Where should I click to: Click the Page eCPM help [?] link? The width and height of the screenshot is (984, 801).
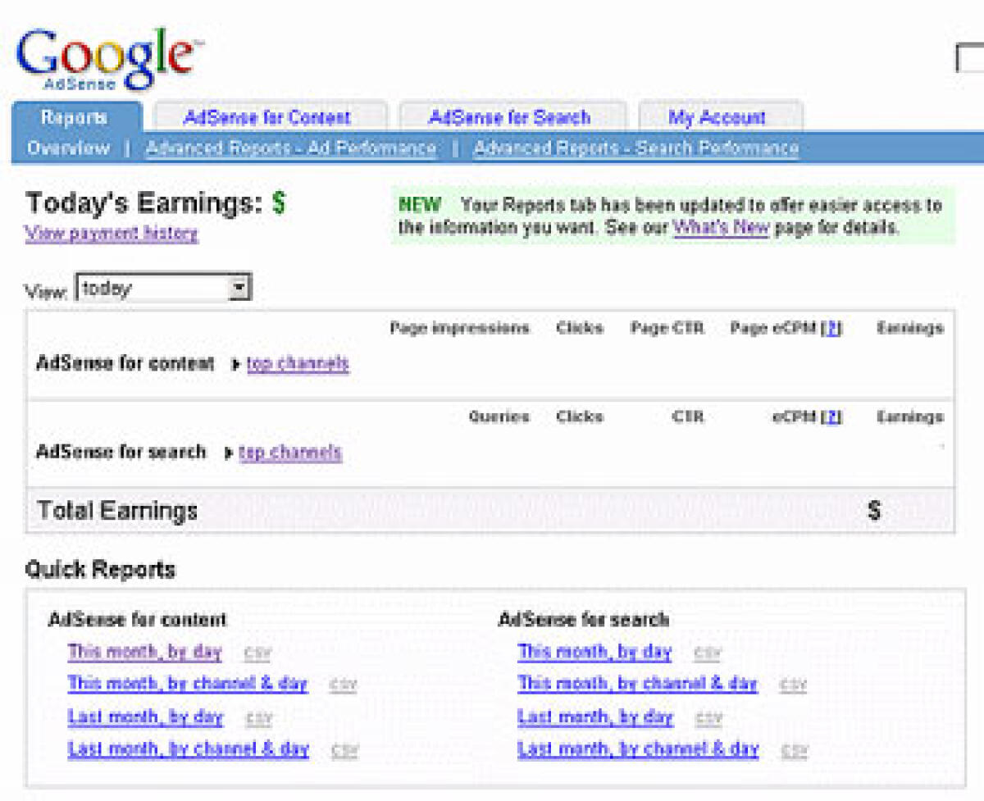click(x=831, y=328)
